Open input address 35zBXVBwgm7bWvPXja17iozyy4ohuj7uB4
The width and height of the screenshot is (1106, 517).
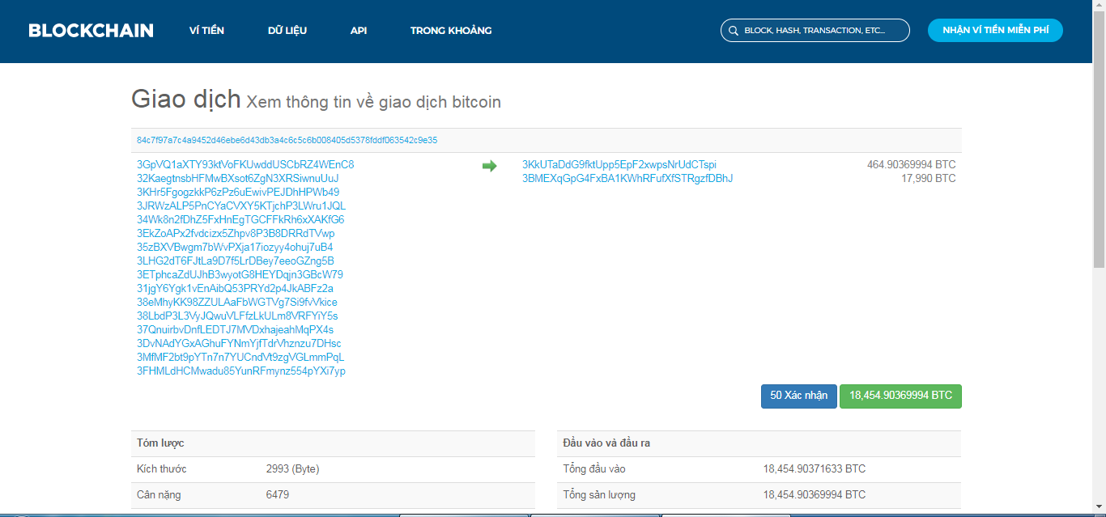tap(235, 247)
